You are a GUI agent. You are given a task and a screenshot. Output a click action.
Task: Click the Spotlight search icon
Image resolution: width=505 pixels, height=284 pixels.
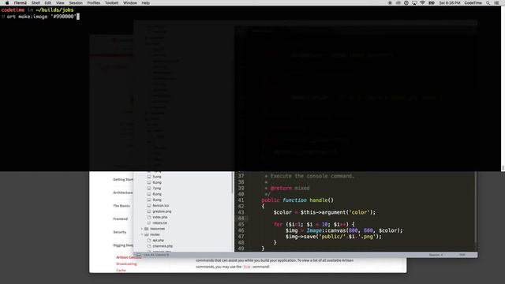488,3
